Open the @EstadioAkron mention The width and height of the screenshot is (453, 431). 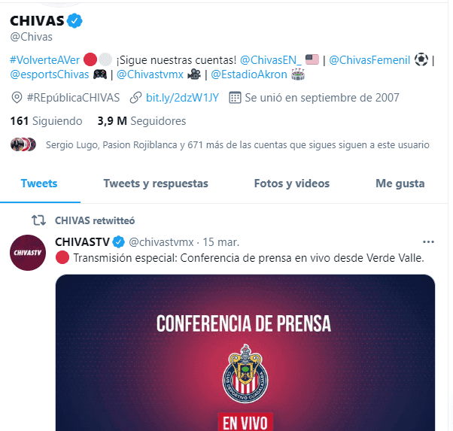[249, 74]
